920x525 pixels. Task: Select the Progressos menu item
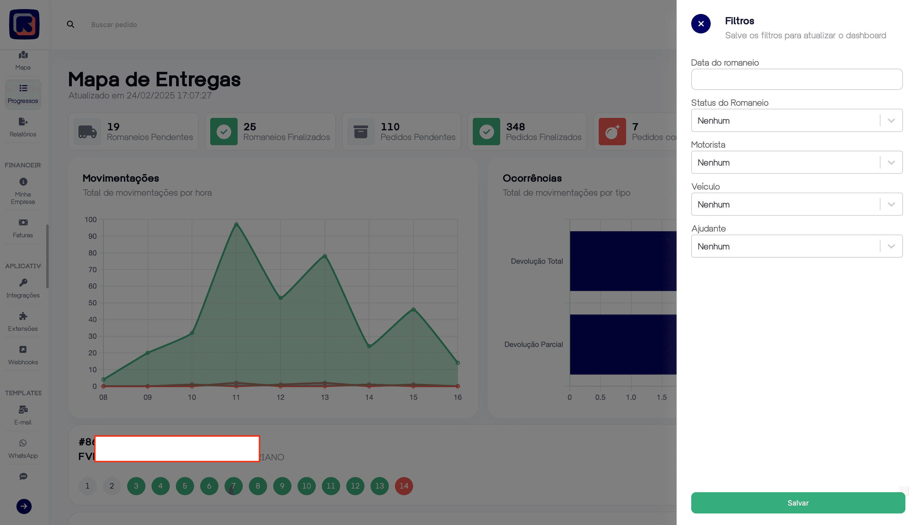click(x=23, y=94)
